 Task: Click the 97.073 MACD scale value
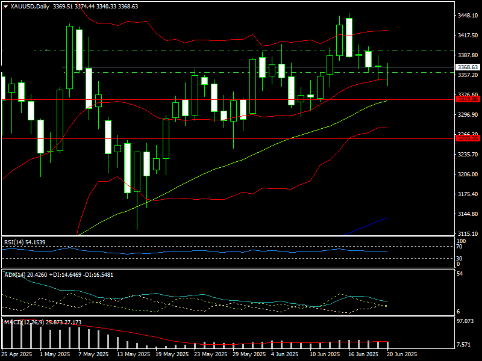pos(466,322)
